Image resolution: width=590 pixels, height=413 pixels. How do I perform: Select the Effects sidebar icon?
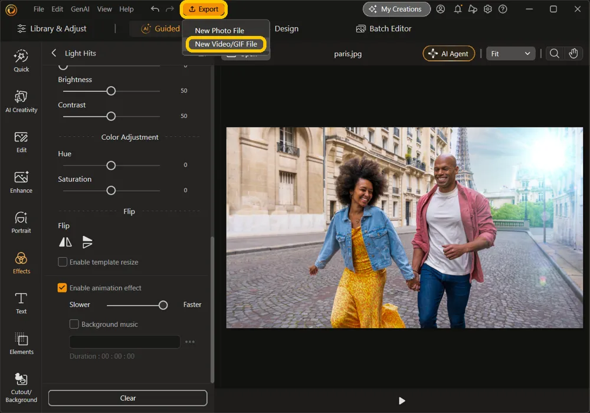tap(21, 263)
